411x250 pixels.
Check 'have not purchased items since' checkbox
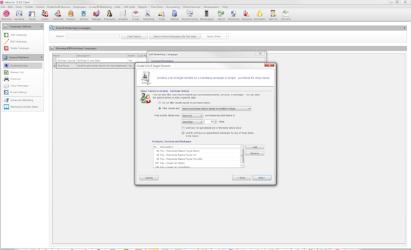[x=183, y=128]
